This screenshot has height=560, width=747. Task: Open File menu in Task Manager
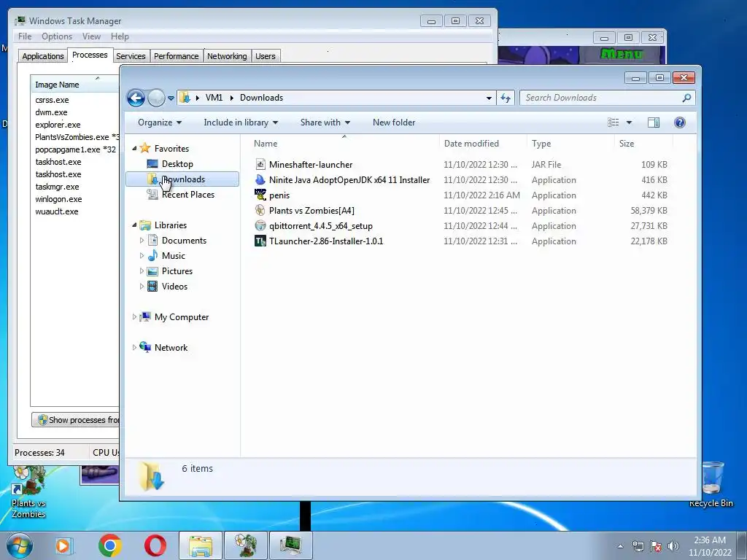click(x=25, y=36)
